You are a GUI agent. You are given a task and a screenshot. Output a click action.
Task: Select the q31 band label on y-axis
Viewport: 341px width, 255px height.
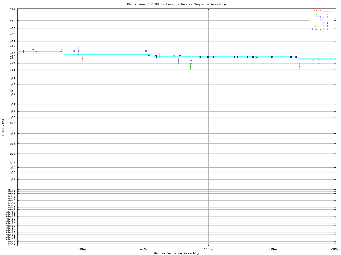tap(13, 134)
